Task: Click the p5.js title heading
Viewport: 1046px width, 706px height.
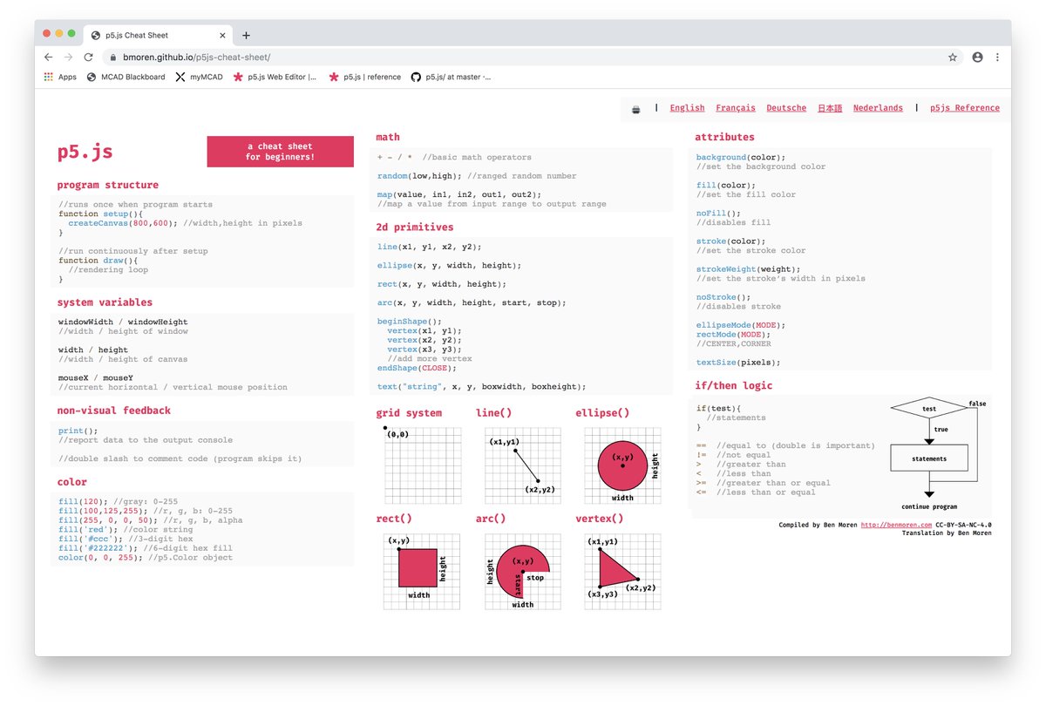Action: coord(85,152)
